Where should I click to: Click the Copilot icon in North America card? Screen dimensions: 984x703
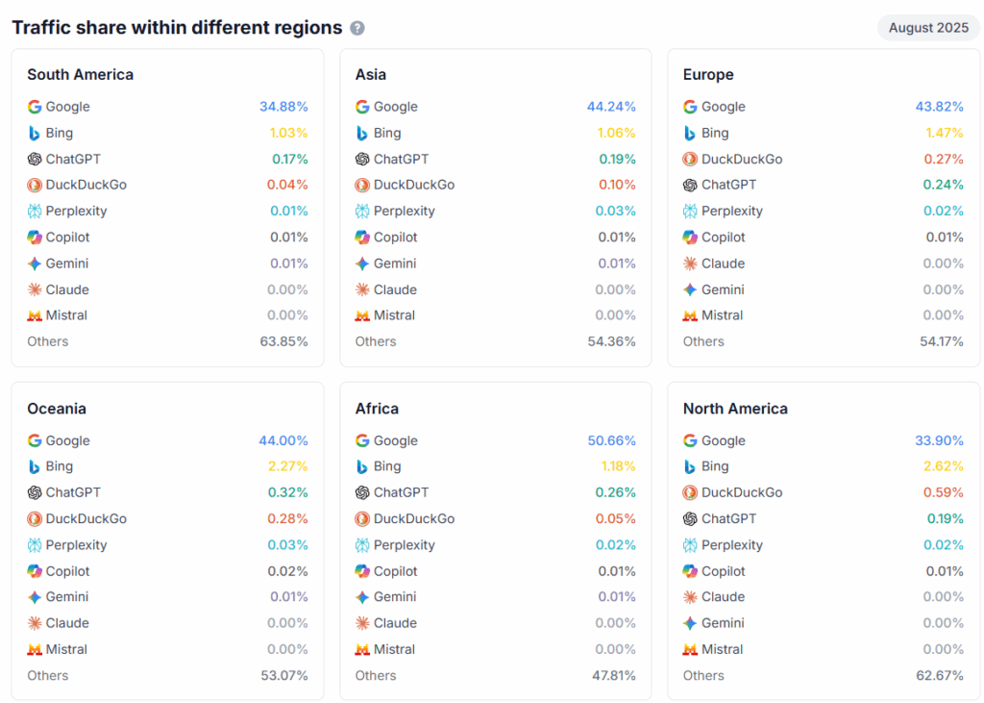pyautogui.click(x=690, y=571)
